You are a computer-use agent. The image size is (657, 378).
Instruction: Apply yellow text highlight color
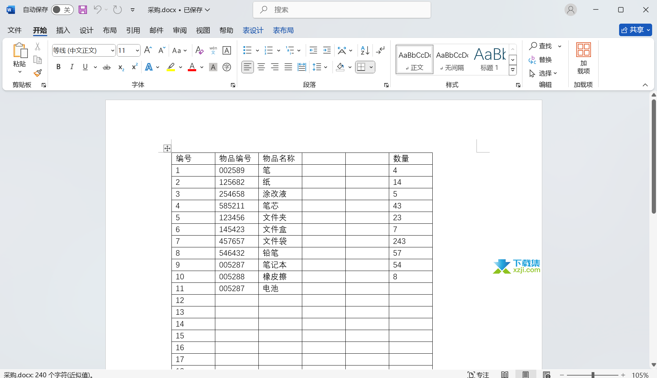point(171,67)
